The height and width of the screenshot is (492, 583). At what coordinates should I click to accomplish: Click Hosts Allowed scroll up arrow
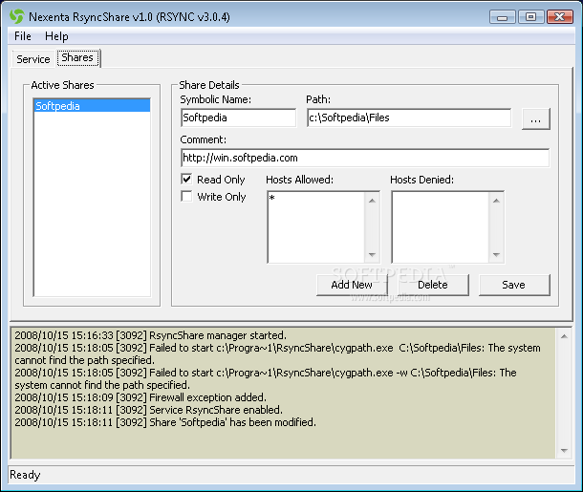[372, 201]
